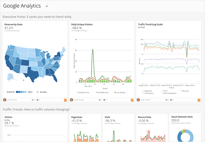Screen dimensions: 205x142
Task: Click the Week-9 2015 axis label
Action: coord(143,85)
